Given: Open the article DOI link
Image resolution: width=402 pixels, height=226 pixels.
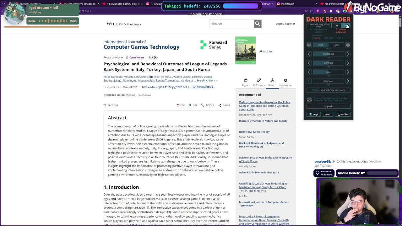Looking at the screenshot, I should pyautogui.click(x=164, y=87).
